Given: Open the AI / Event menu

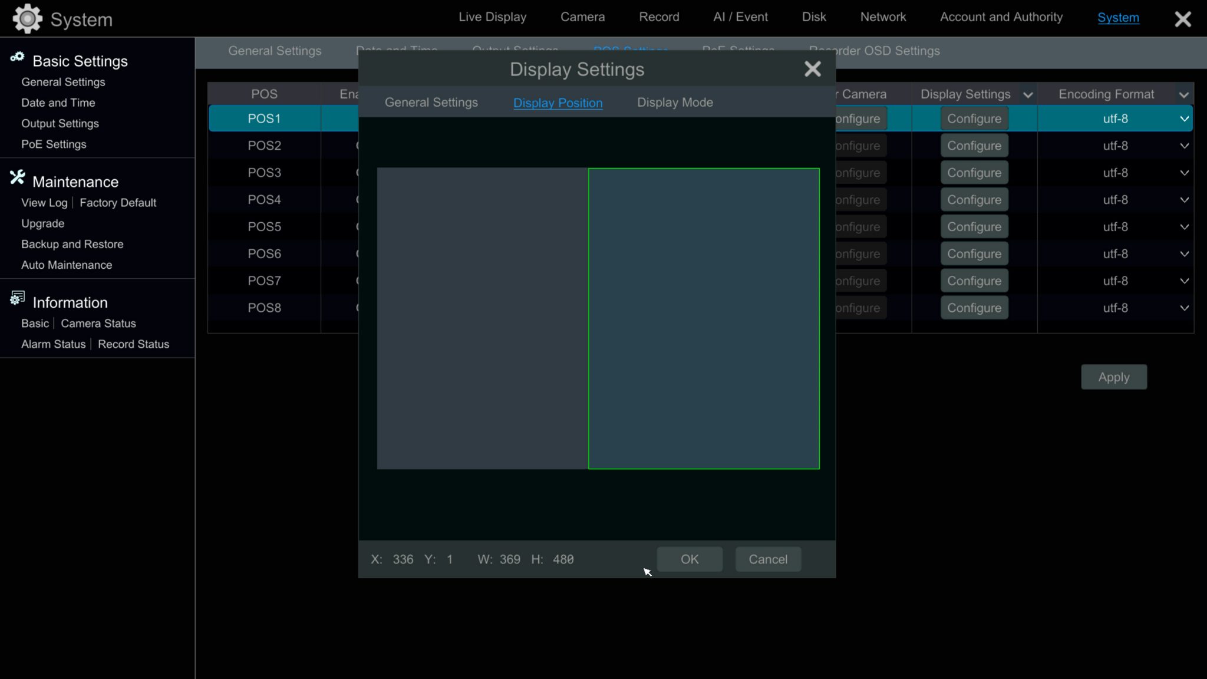Looking at the screenshot, I should tap(740, 17).
